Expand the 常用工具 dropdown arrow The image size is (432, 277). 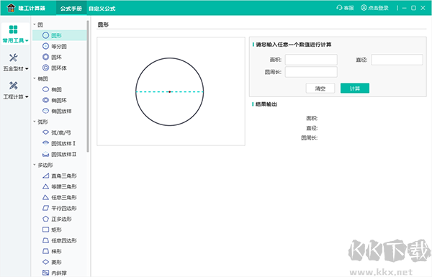pos(27,41)
